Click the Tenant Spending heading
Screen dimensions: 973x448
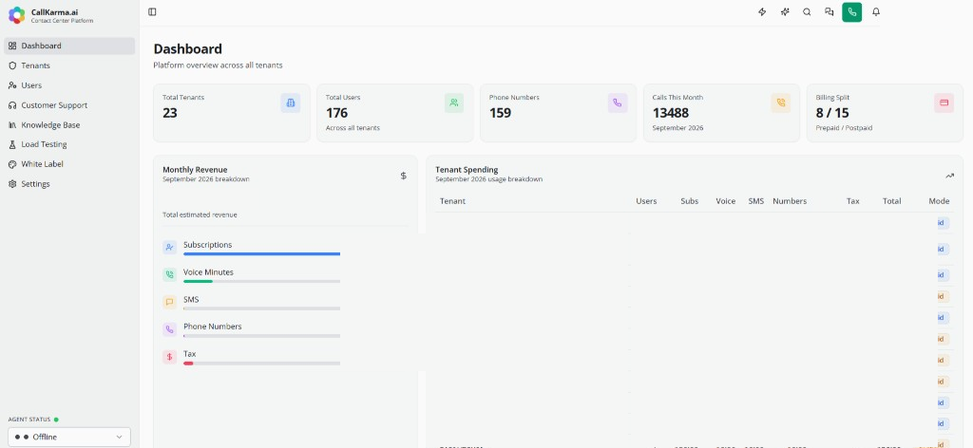(x=467, y=170)
